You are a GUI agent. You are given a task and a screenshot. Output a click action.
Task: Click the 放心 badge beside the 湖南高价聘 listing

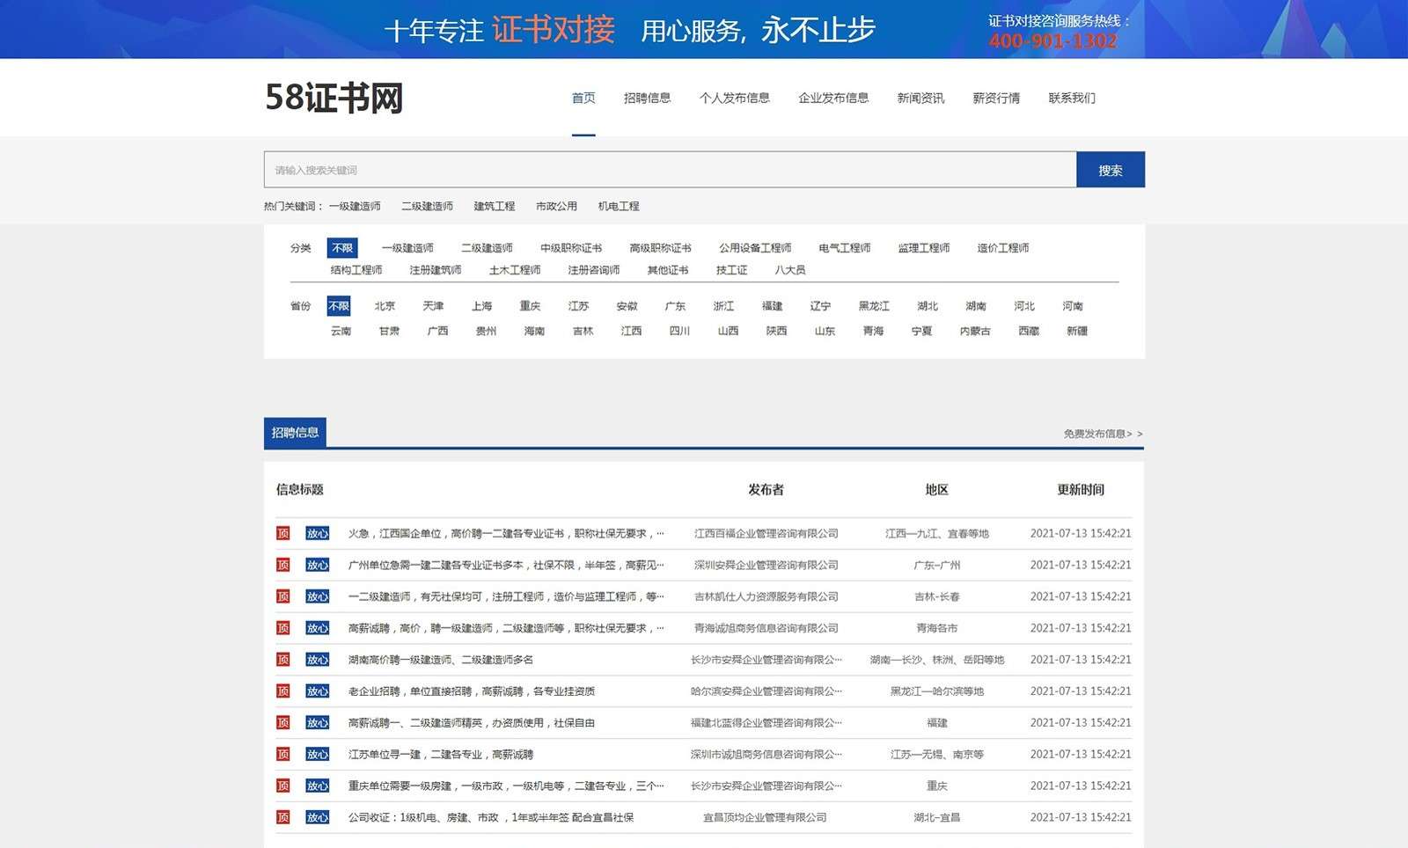[317, 660]
